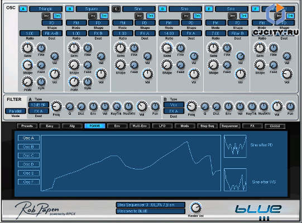Switch to the Presets tab
302x223 pixels.
pyautogui.click(x=27, y=126)
